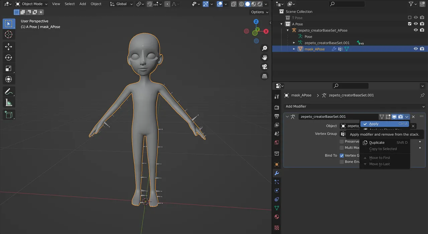Open the Select menu
This screenshot has width=428, height=234.
click(69, 4)
